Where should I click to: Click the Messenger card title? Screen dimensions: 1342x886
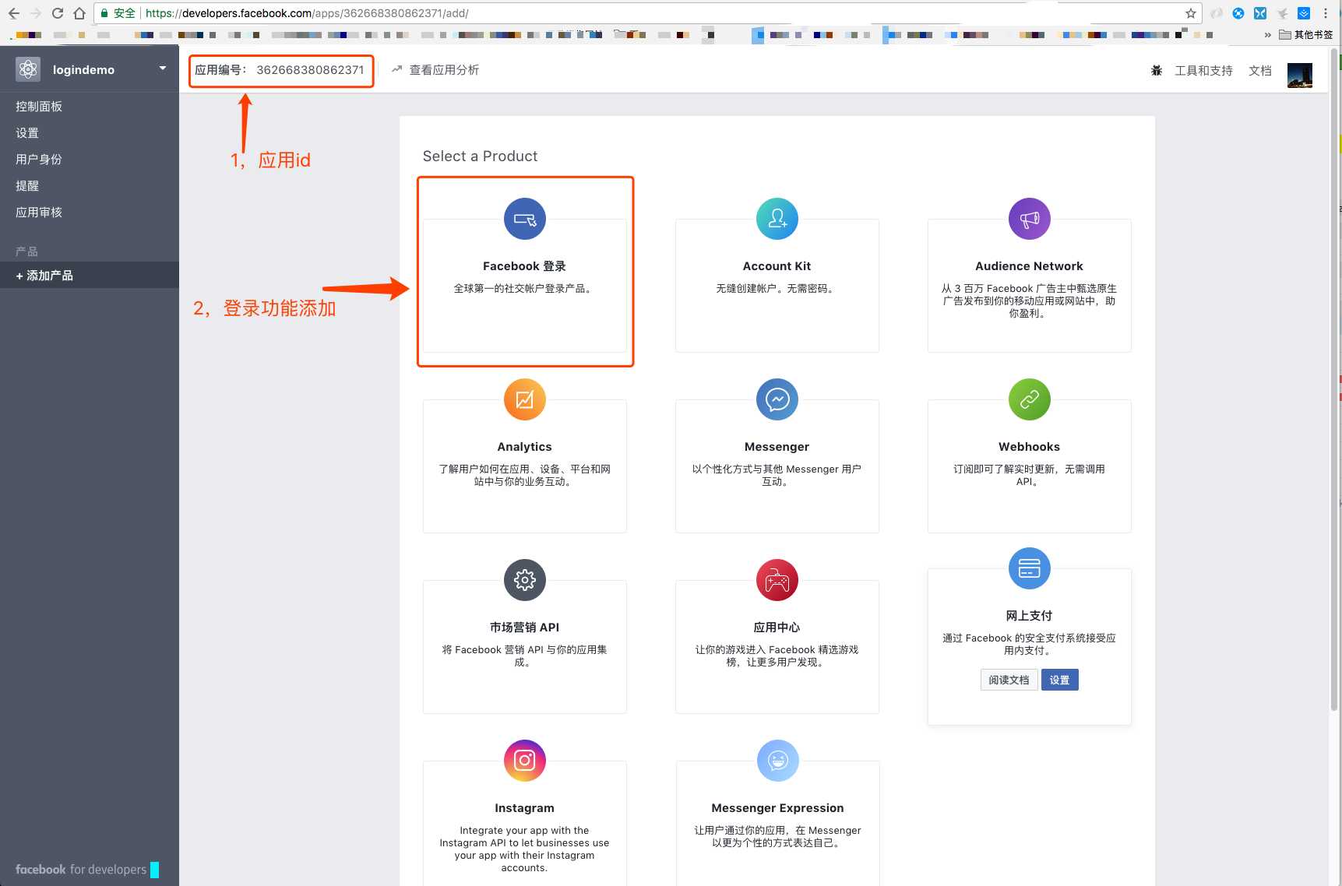777,447
